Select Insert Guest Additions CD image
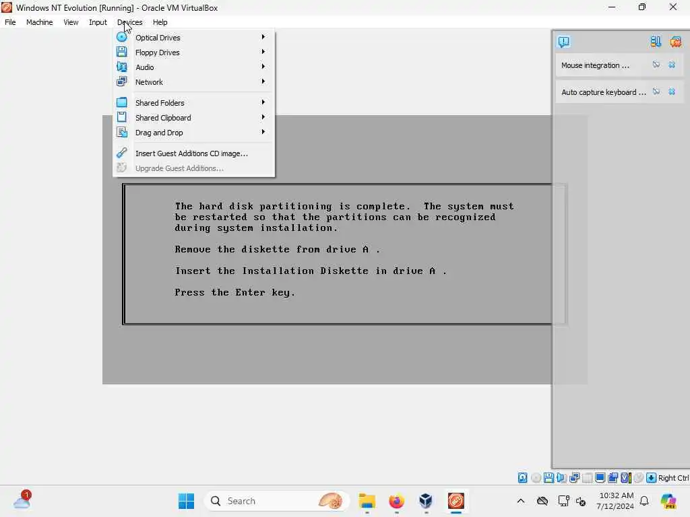Screen dimensions: 690x517 (193, 153)
